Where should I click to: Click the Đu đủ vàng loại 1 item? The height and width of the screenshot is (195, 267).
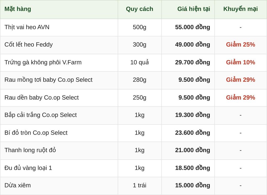[x=28, y=168]
